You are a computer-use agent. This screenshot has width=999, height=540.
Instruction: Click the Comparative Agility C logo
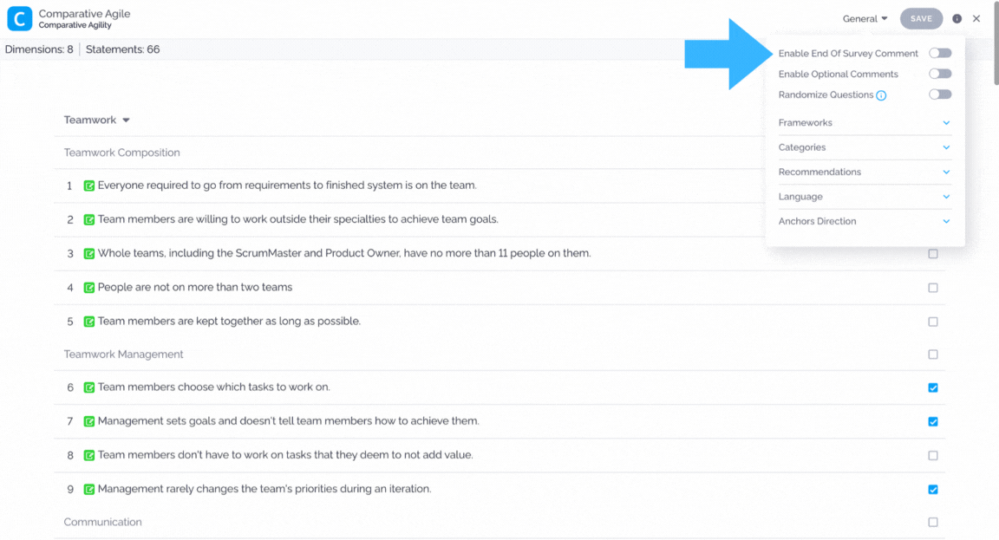pos(19,18)
